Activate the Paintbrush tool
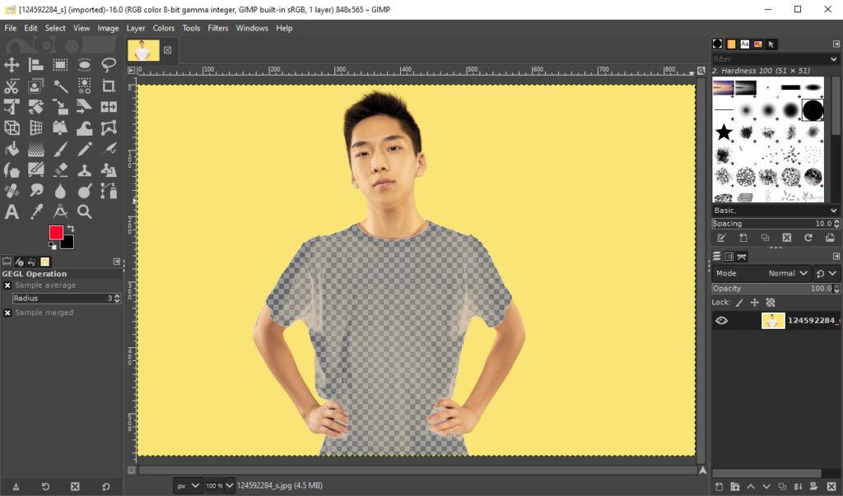Viewport: 843px width, 496px height. 60,149
